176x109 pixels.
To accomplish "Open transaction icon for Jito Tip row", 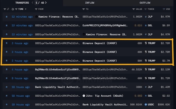I will [7, 96].
